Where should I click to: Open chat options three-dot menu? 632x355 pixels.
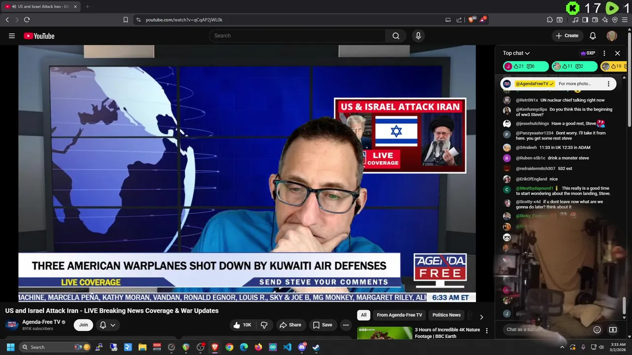604,53
